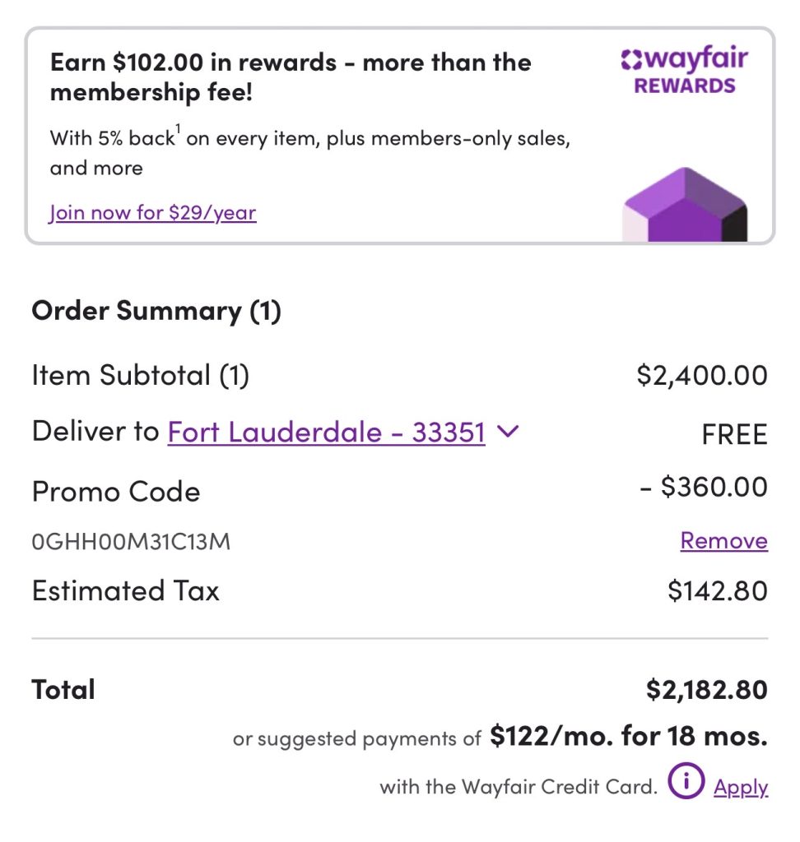Image resolution: width=800 pixels, height=842 pixels.
Task: Apply for the Wayfair Credit Card
Action: (741, 787)
